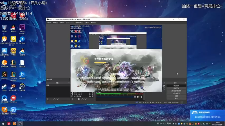Viewport: 225px width, 126px height.
Task: Mute desktop audio via speaker icon
Action: [x=138, y=97]
